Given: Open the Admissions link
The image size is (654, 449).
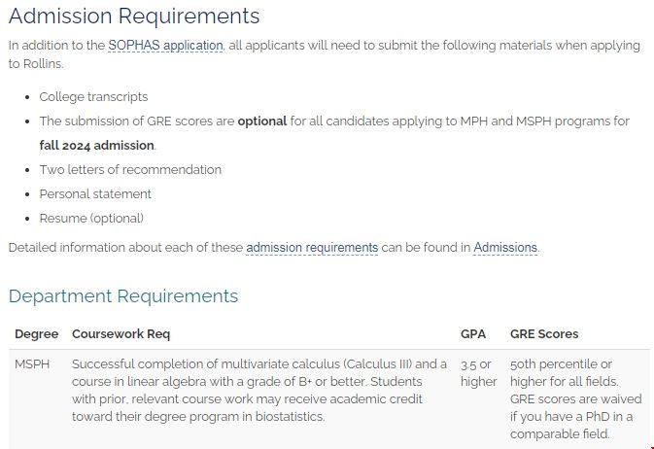Looking at the screenshot, I should (505, 248).
